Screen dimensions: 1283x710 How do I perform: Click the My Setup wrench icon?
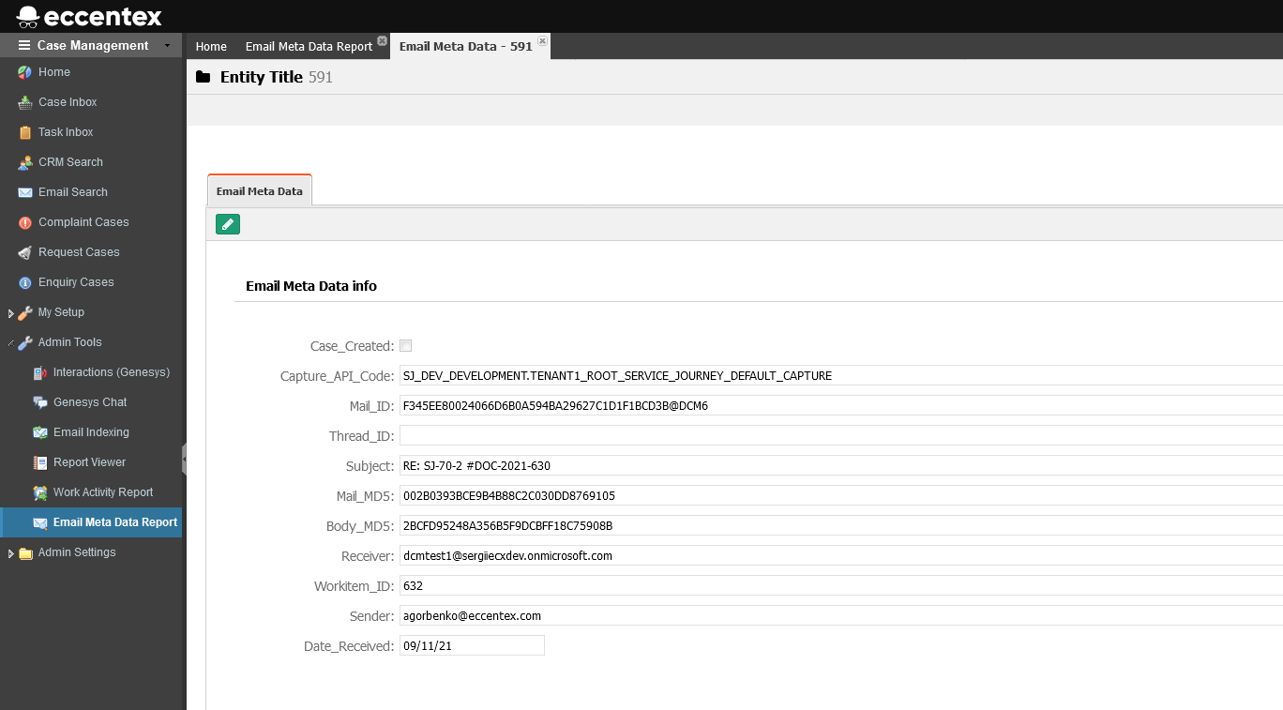[25, 312]
